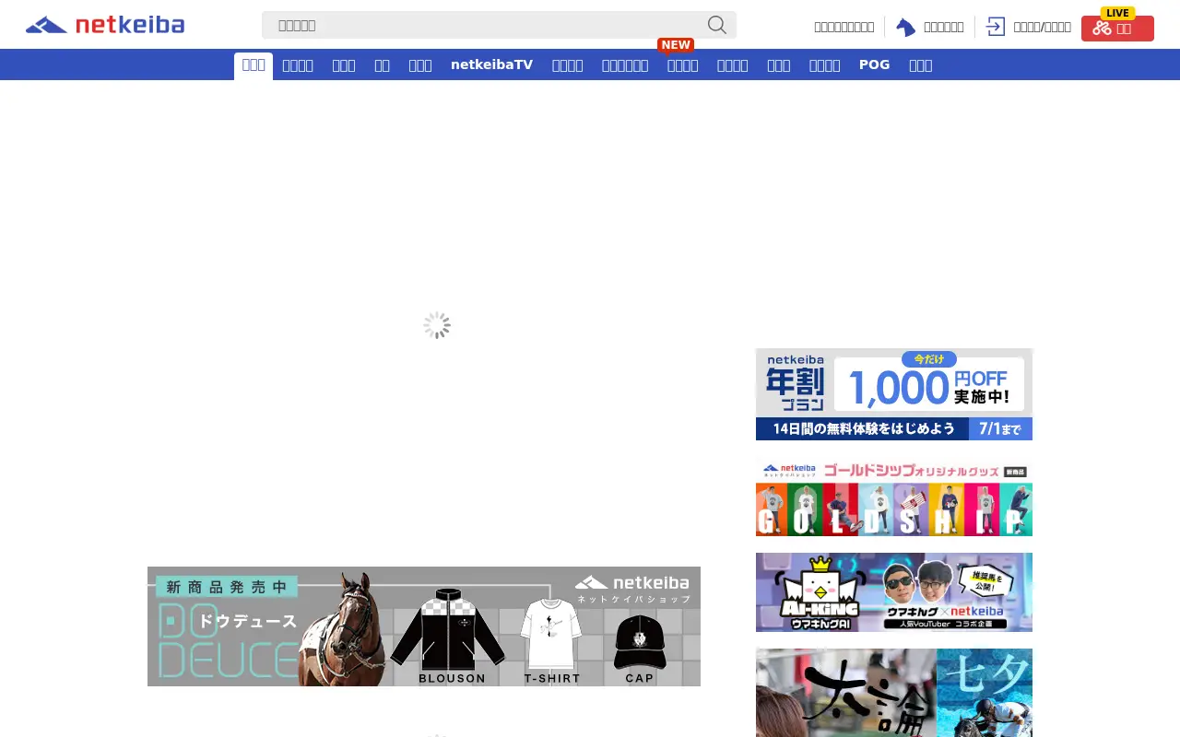
Task: Click the magnifying glass search icon
Action: pyautogui.click(x=717, y=25)
